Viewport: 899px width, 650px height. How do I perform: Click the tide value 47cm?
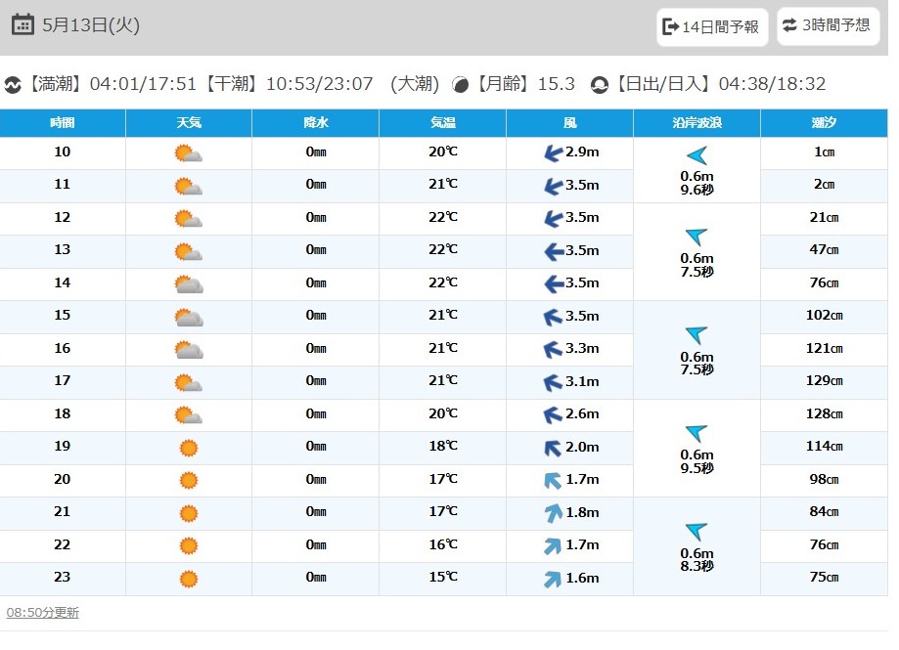825,249
